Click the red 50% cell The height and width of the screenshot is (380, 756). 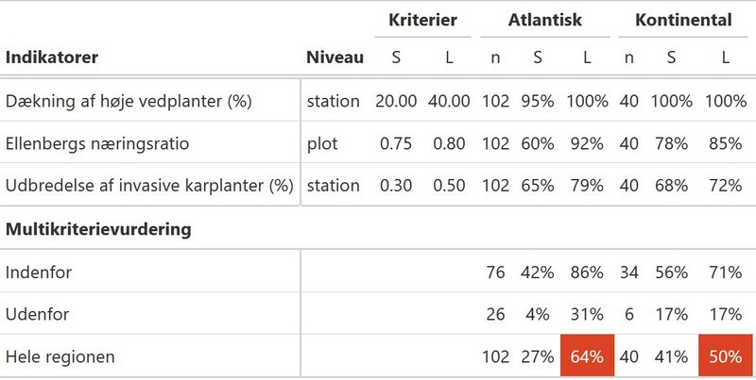pos(725,355)
